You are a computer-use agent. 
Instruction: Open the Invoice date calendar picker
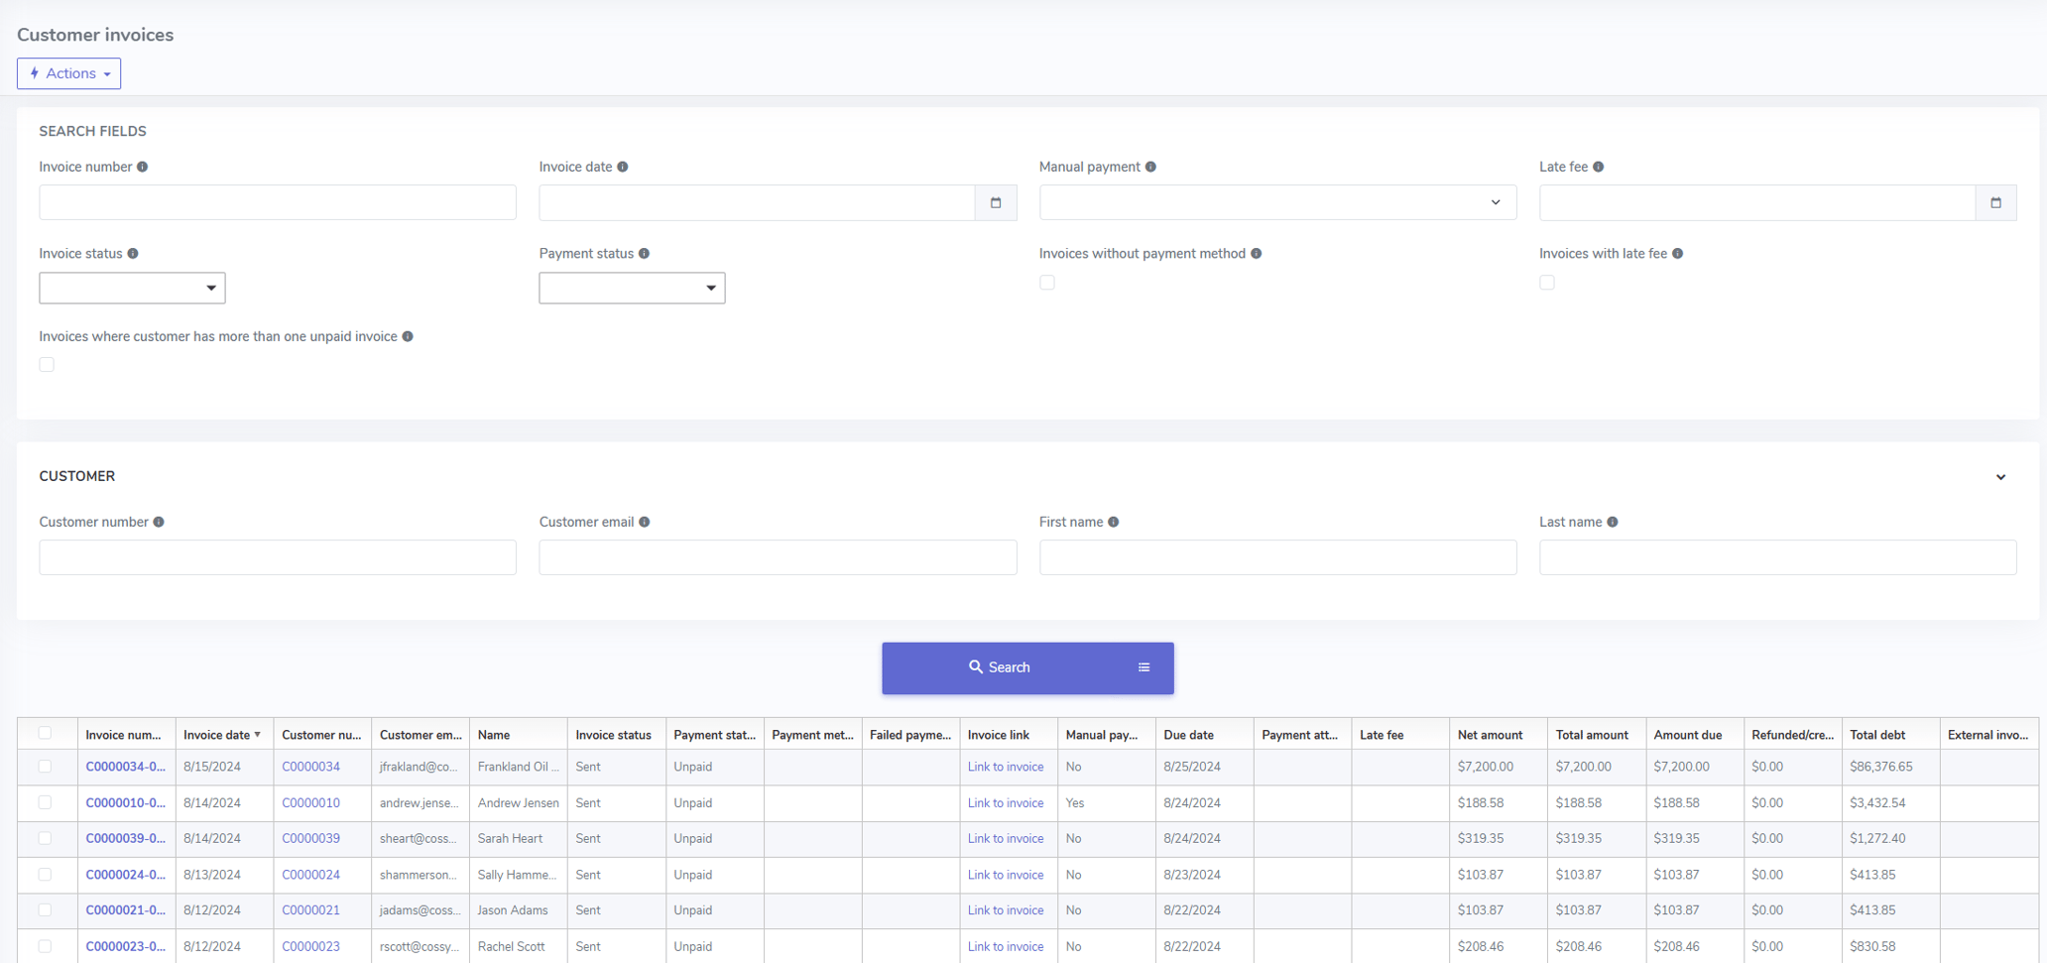pyautogui.click(x=996, y=202)
